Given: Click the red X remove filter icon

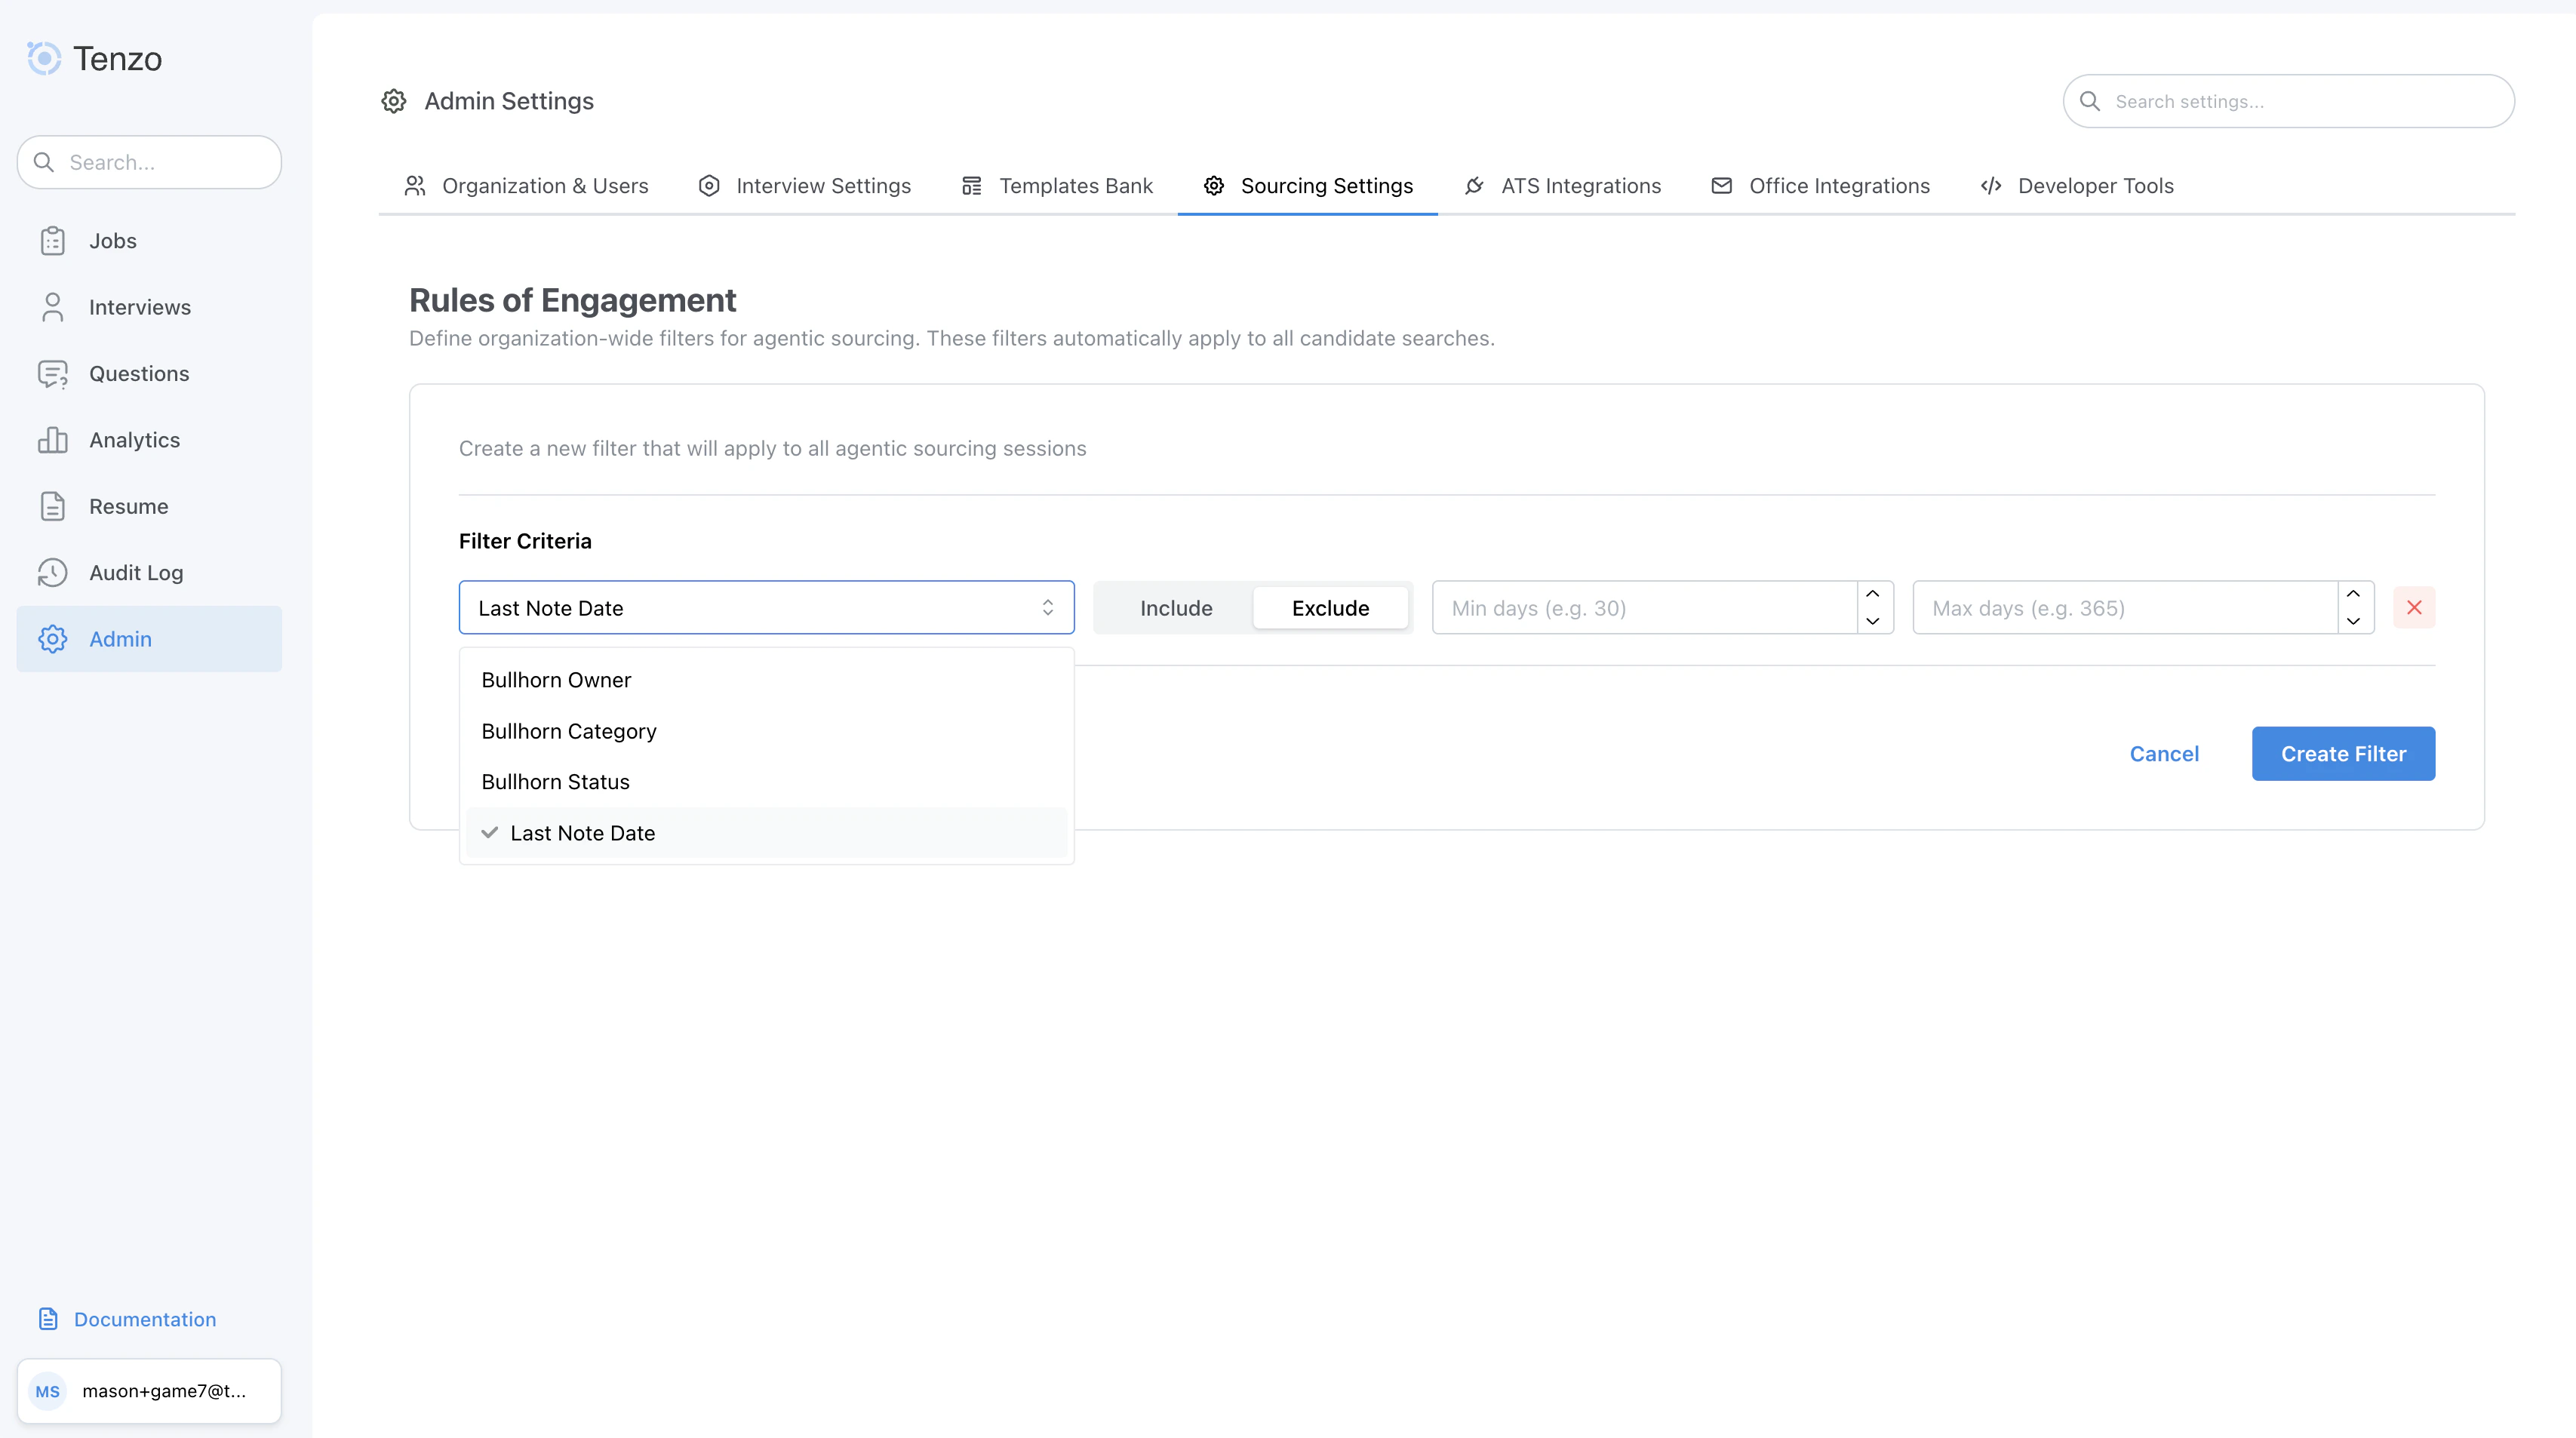Looking at the screenshot, I should pos(2413,608).
